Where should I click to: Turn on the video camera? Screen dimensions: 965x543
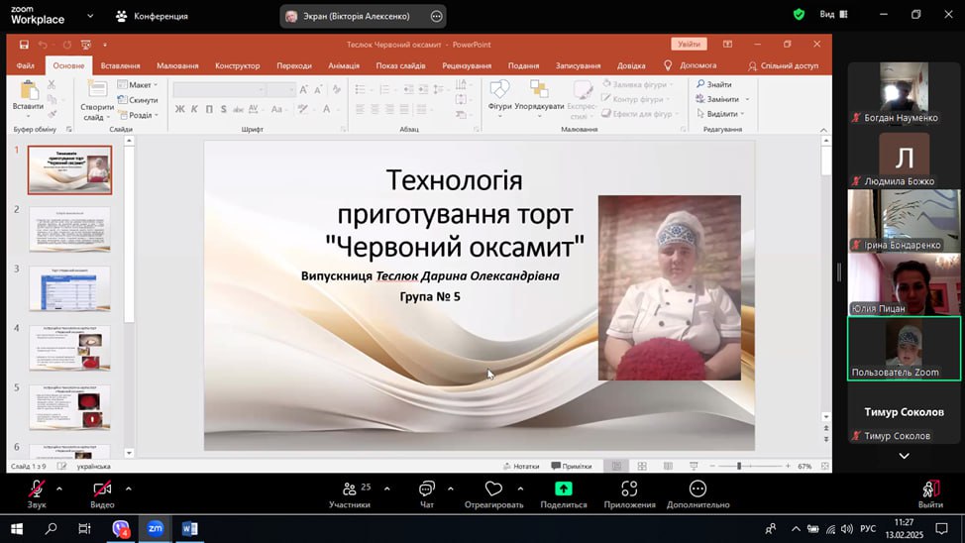click(102, 489)
